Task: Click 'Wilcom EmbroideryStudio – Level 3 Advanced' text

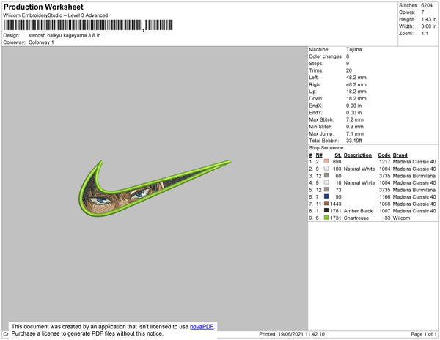Action: 56,15
